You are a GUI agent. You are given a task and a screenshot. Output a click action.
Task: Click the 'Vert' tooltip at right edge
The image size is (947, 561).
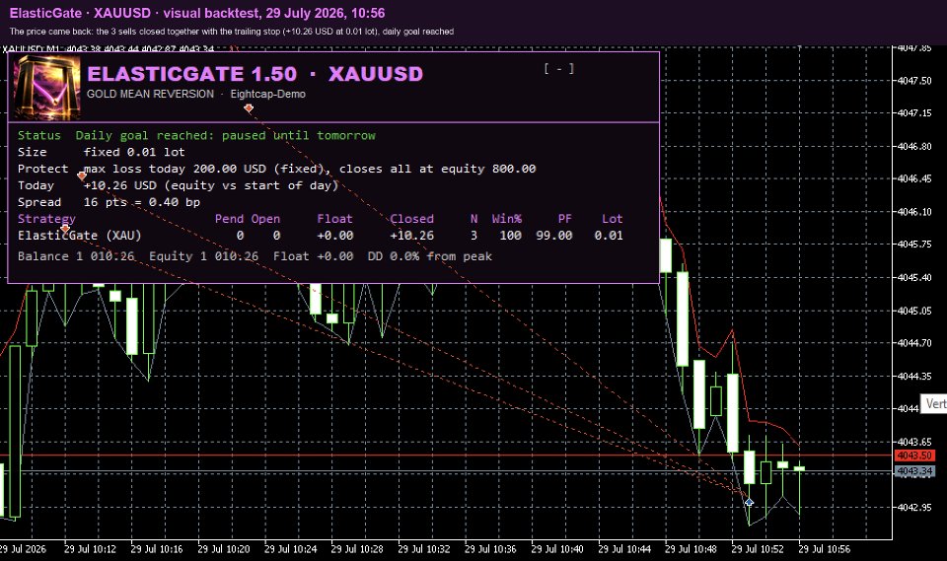coord(934,403)
